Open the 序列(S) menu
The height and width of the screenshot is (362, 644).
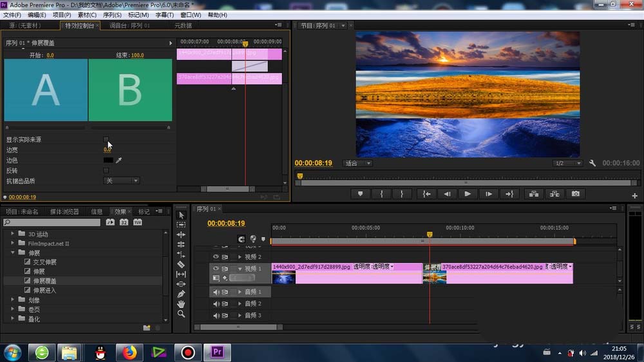click(112, 15)
